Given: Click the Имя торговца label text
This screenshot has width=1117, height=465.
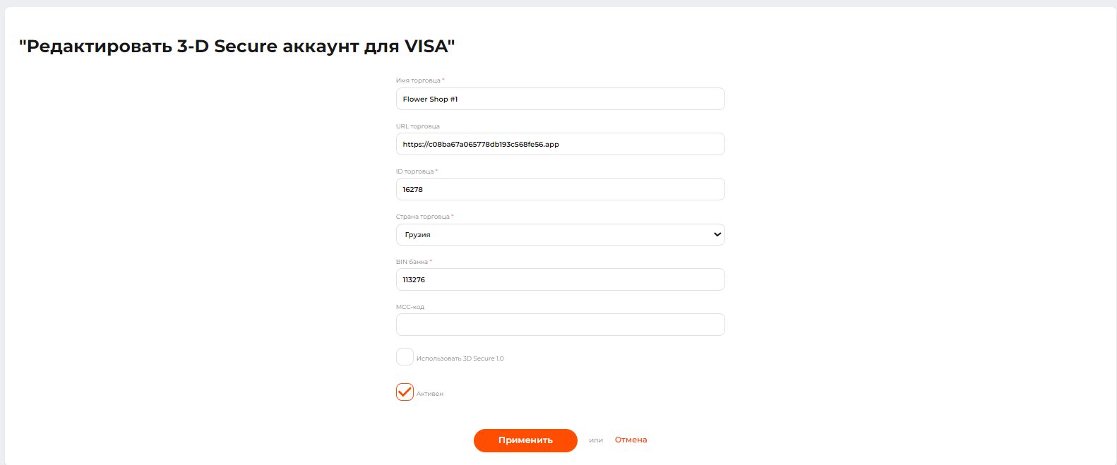Looking at the screenshot, I should pos(418,80).
